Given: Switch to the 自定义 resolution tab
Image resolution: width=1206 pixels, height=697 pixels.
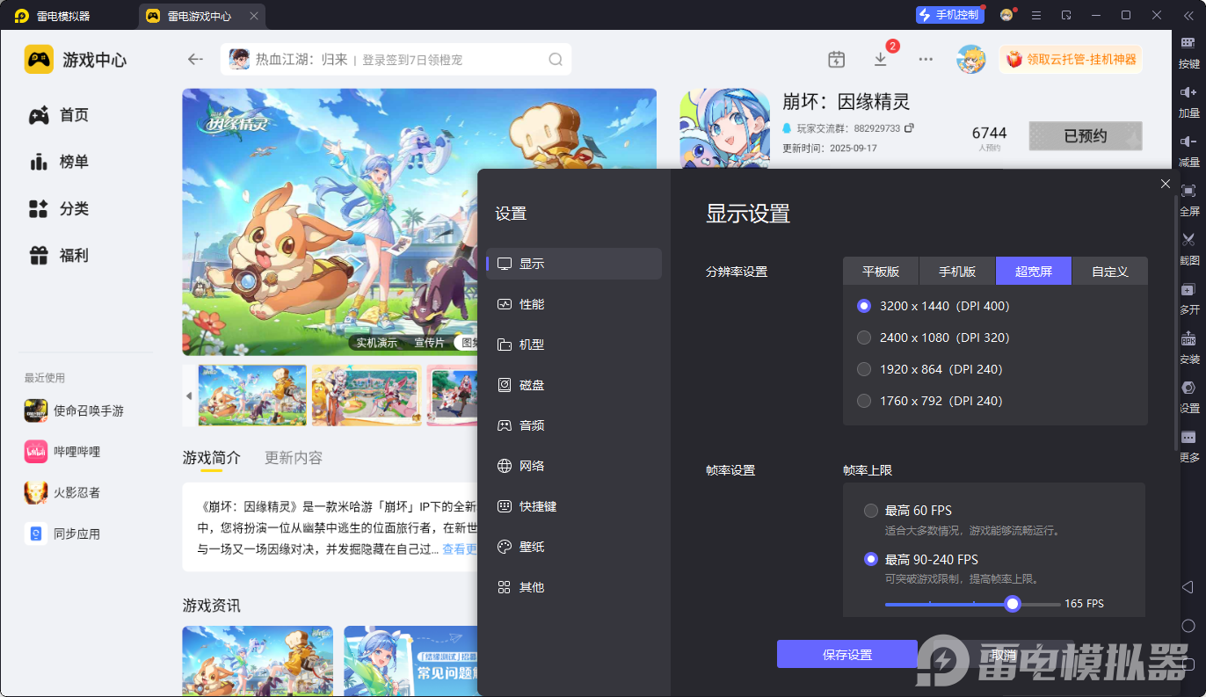Looking at the screenshot, I should coord(1110,272).
